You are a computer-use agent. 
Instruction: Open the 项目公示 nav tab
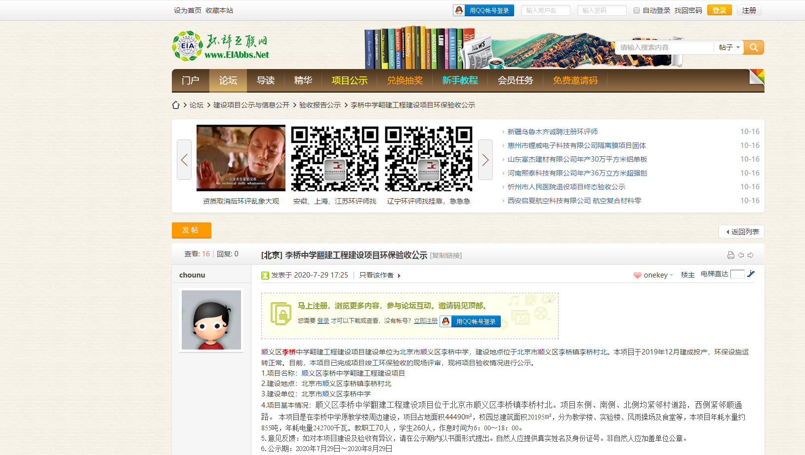click(350, 80)
